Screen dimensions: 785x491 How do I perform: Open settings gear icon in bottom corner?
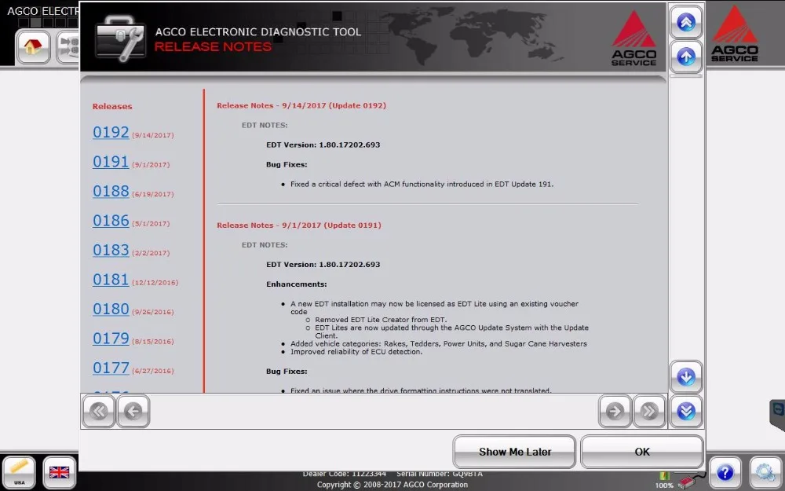point(765,472)
